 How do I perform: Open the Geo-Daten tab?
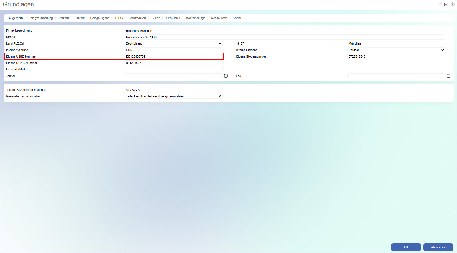pos(173,18)
